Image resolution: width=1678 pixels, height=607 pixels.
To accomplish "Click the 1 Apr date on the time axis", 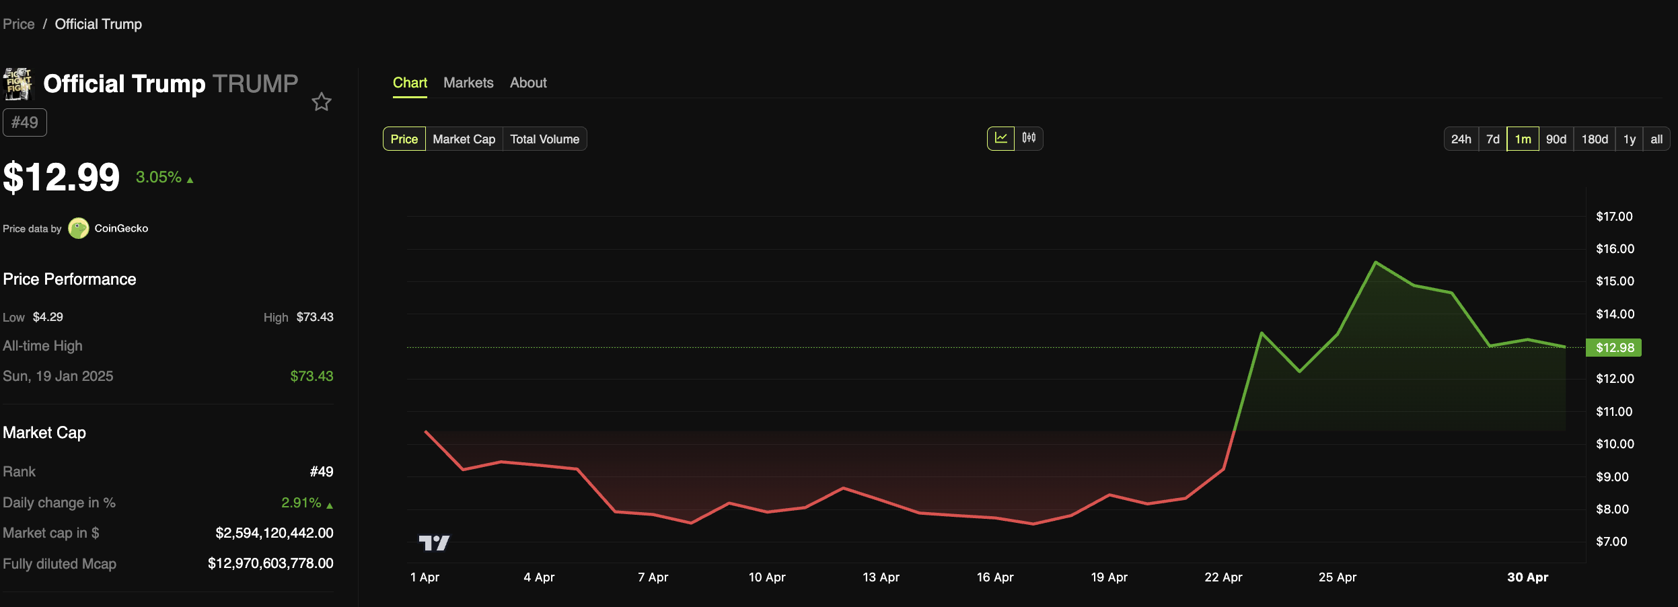I will click(x=425, y=577).
